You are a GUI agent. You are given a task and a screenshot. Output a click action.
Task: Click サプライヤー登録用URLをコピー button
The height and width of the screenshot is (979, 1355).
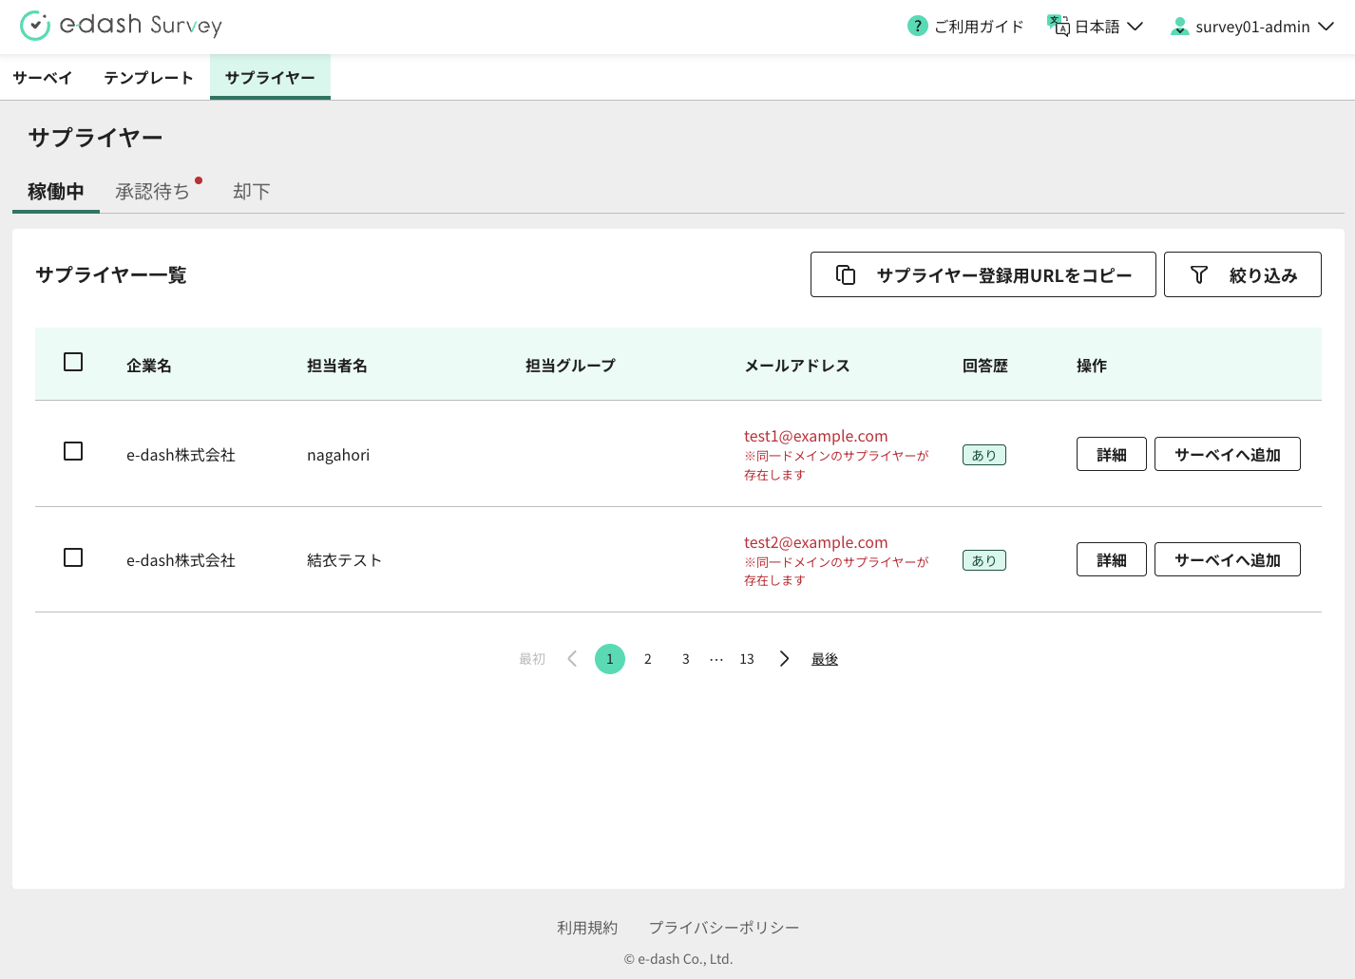click(x=983, y=274)
